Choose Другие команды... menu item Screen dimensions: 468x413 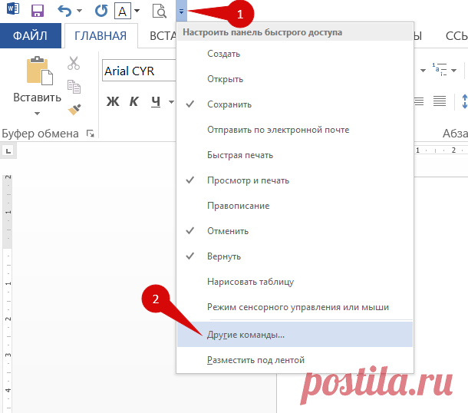[x=295, y=335]
